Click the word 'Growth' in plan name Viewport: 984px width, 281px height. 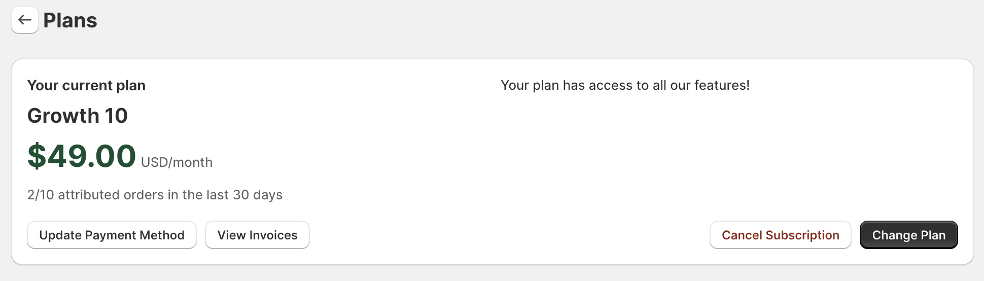63,116
